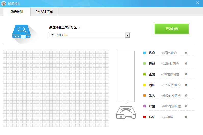Click the >600毫秒响应 description text
Viewport: 203px width, 135px height.
tap(171, 106)
